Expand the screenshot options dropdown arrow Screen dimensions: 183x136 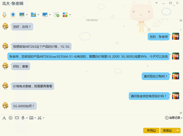pos(43,118)
